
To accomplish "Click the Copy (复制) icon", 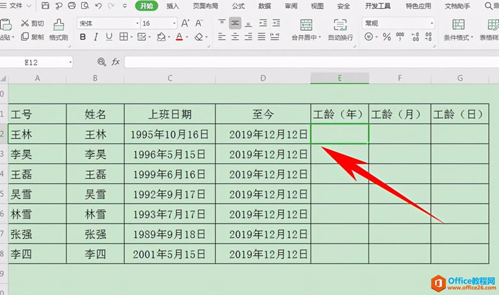I will click(25, 37).
